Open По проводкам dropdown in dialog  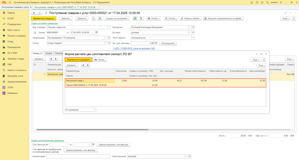click(96, 110)
